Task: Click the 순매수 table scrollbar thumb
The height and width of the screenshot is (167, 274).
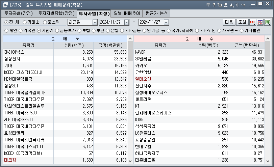Action: [x=268, y=51]
